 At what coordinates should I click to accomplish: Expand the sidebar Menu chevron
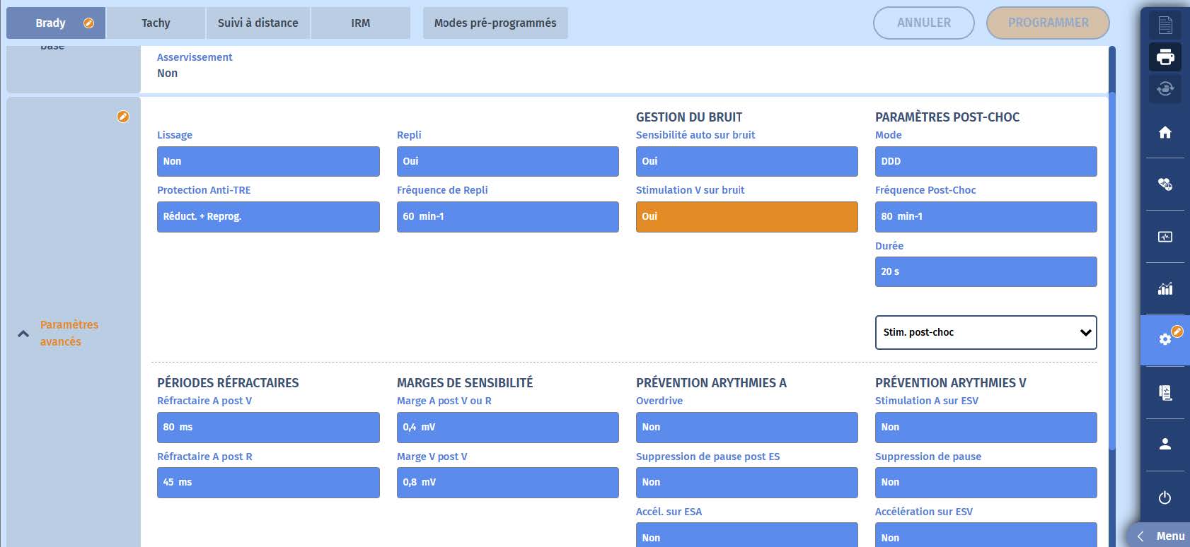pyautogui.click(x=1140, y=536)
